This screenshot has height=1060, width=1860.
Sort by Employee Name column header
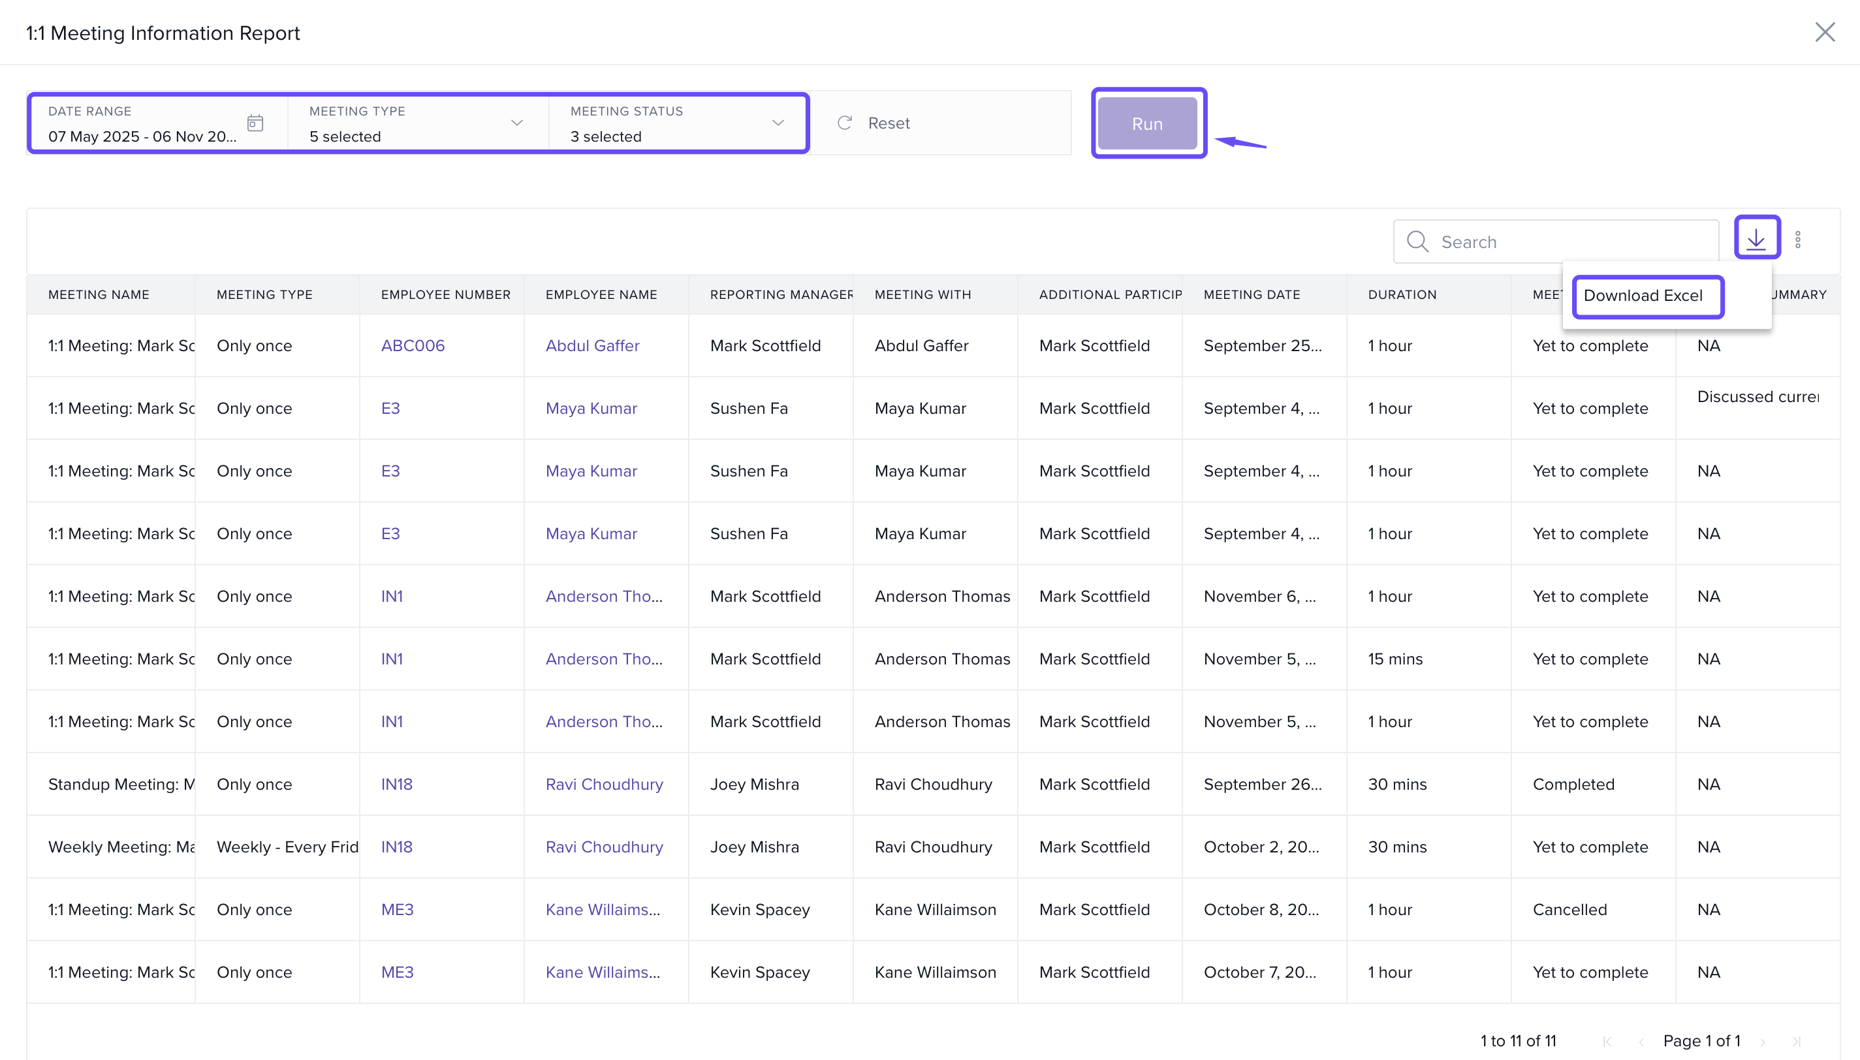[601, 294]
